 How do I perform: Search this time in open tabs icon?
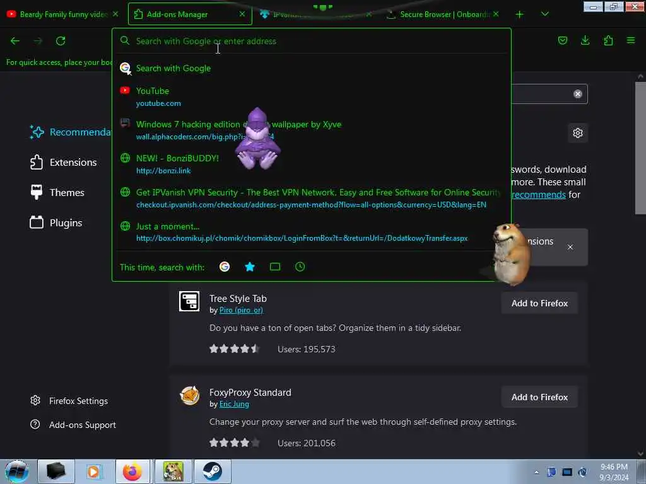(275, 267)
